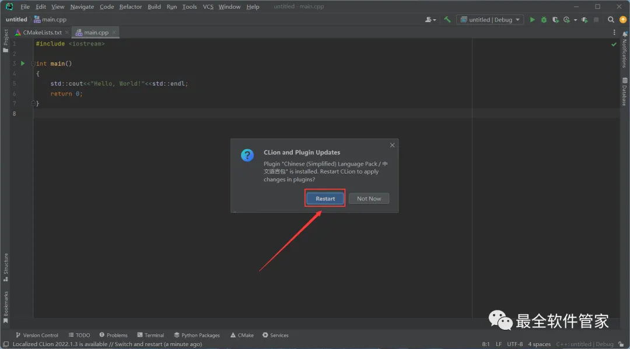Open the Navigate menu

pos(82,7)
